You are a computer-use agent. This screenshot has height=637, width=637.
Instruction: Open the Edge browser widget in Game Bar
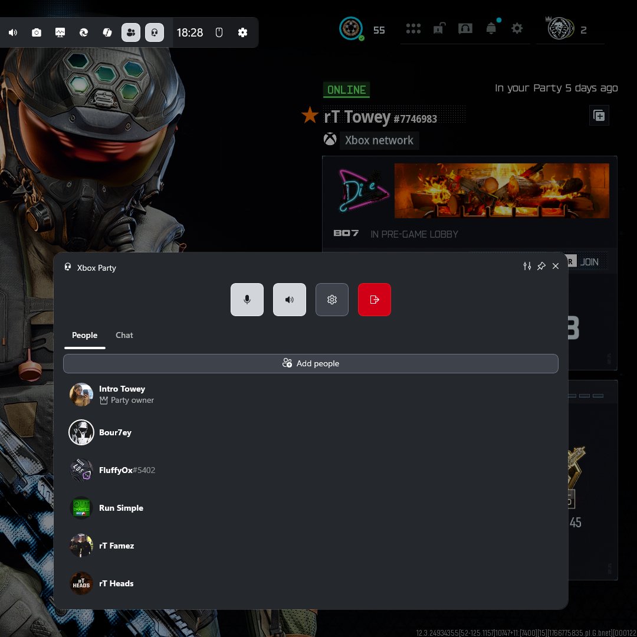pyautogui.click(x=84, y=32)
